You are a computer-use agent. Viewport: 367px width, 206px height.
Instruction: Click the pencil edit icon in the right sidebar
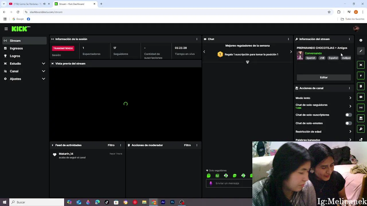tap(361, 51)
